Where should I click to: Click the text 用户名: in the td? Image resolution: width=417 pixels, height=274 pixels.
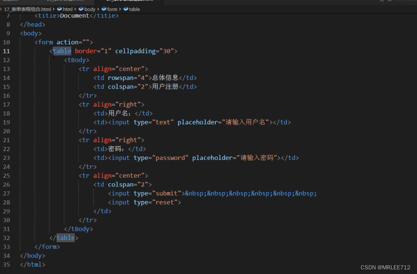[119, 113]
